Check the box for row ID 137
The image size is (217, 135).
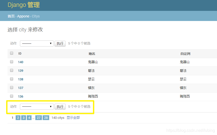tap(12, 87)
